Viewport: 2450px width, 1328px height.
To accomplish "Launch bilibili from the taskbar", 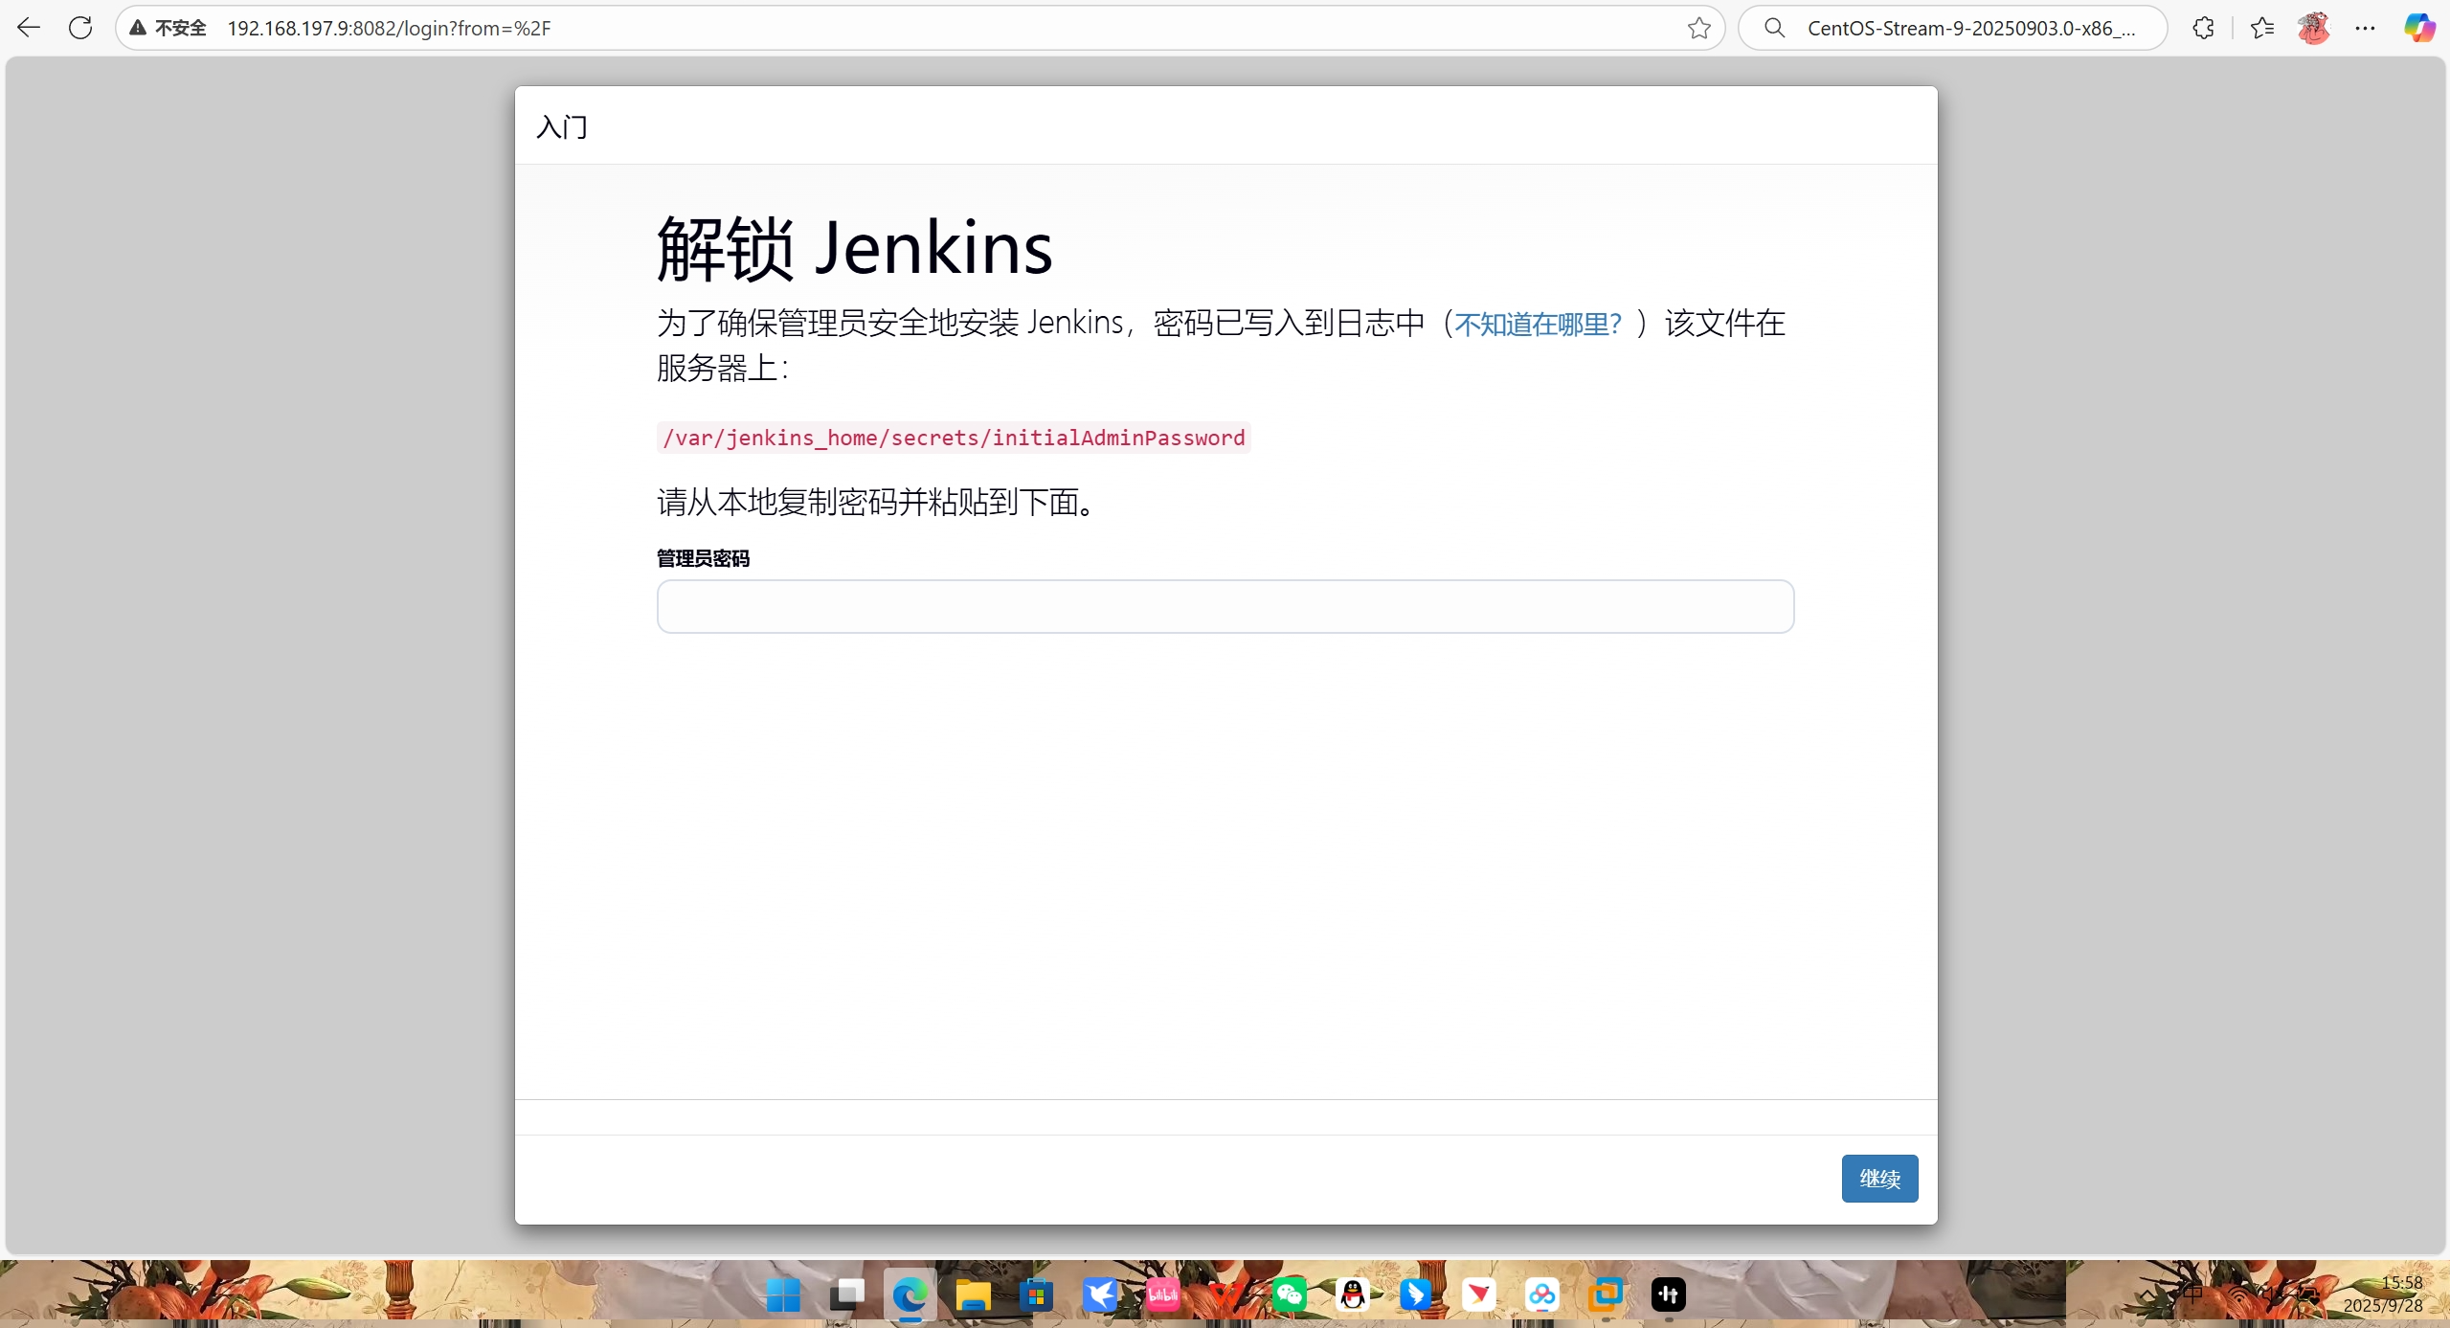I will [1162, 1294].
